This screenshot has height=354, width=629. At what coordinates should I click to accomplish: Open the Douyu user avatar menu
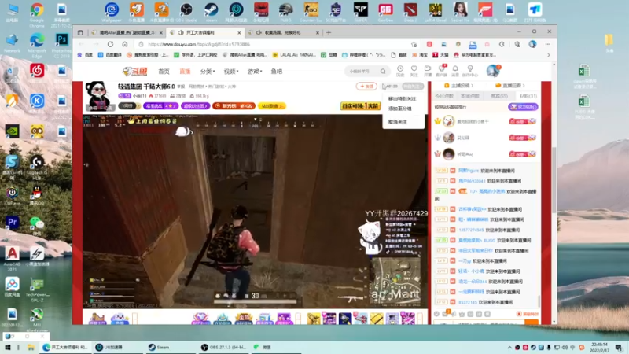(493, 71)
